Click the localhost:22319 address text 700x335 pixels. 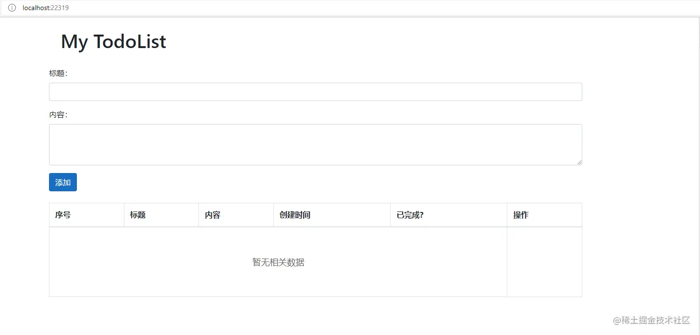(x=46, y=8)
